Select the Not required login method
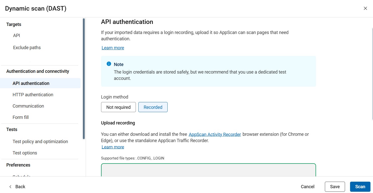Image resolution: width=373 pixels, height=193 pixels. point(118,107)
